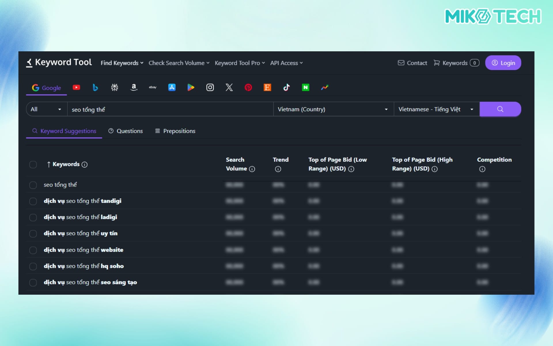This screenshot has width=553, height=346.
Task: Select the Pinterest icon
Action: [248, 87]
